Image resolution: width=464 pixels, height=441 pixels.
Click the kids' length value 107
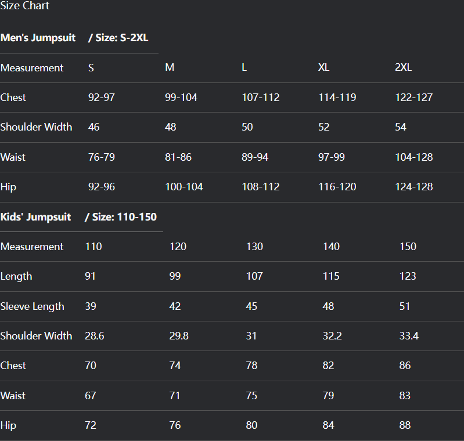pos(254,276)
